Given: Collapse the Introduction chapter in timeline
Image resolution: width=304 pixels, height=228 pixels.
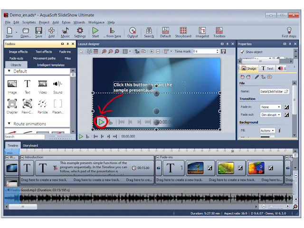Looking at the screenshot, I should [x=22, y=157].
